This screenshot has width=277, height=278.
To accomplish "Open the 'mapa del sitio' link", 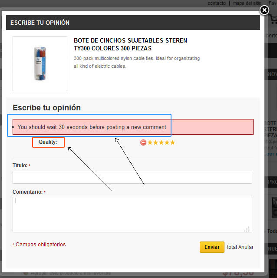I will point(247,3).
